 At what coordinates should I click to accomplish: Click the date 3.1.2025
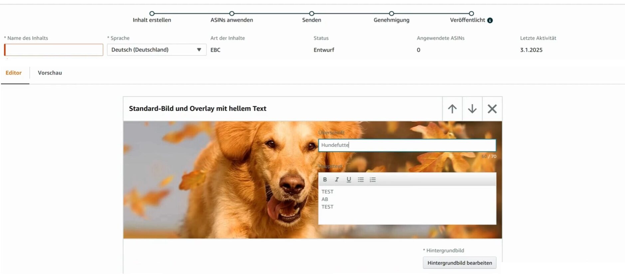pyautogui.click(x=531, y=50)
